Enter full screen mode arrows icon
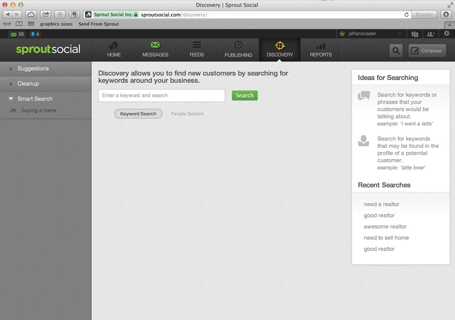Screen dimensions: 455x320 pos(450,5)
